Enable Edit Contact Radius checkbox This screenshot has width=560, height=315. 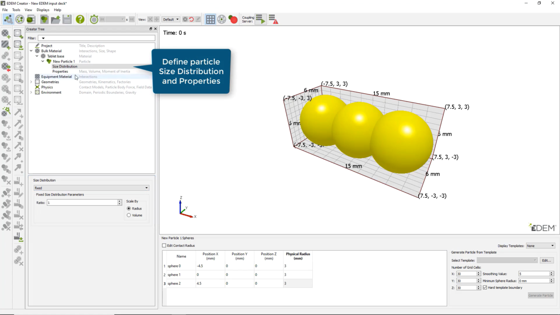click(x=164, y=245)
